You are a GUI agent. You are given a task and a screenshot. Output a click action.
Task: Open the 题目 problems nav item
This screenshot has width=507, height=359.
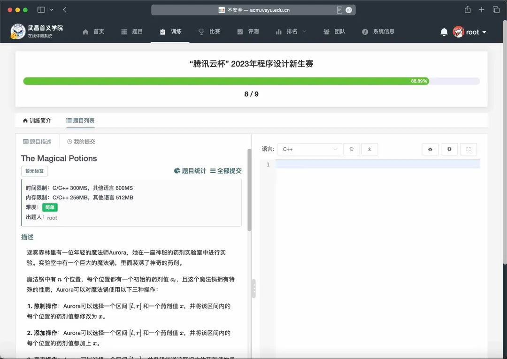pyautogui.click(x=132, y=31)
